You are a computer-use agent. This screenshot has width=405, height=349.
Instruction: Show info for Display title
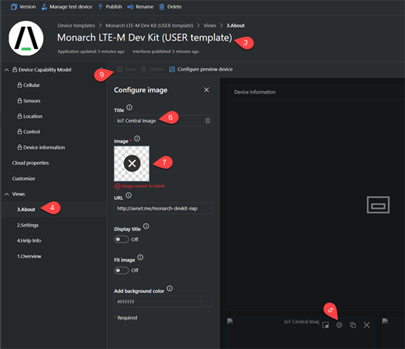pos(146,226)
